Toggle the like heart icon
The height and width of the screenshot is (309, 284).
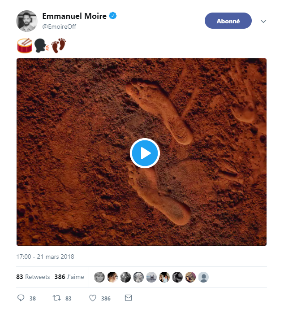tap(93, 298)
